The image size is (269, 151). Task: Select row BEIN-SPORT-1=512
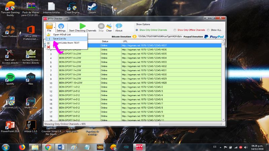(132, 87)
